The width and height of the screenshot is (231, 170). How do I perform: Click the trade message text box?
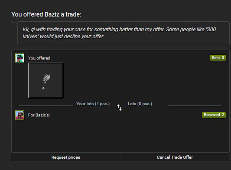(124, 33)
